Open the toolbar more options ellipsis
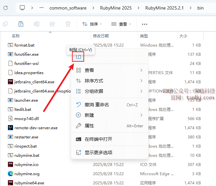 pyautogui.click(x=145, y=24)
